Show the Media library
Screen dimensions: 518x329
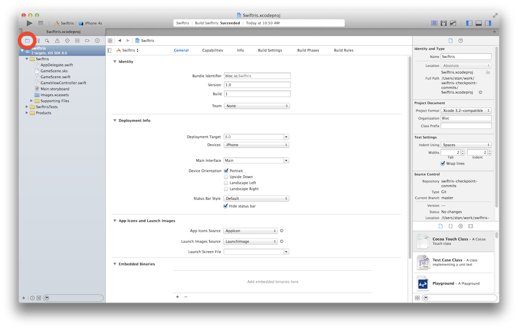[471, 226]
